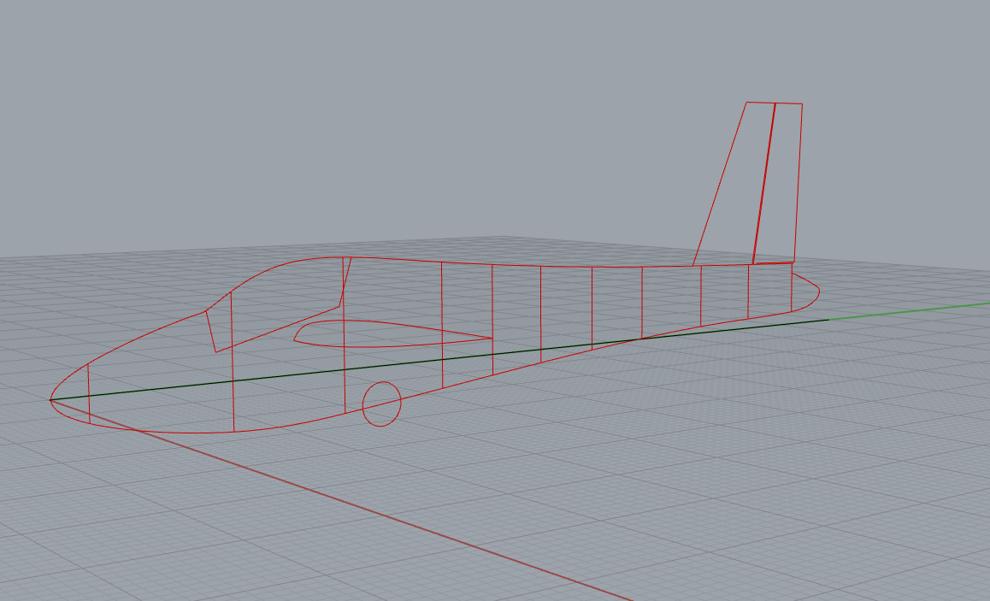The width and height of the screenshot is (990, 601).
Task: Select the thick rudder hinge line on the tail fin
Action: click(764, 183)
